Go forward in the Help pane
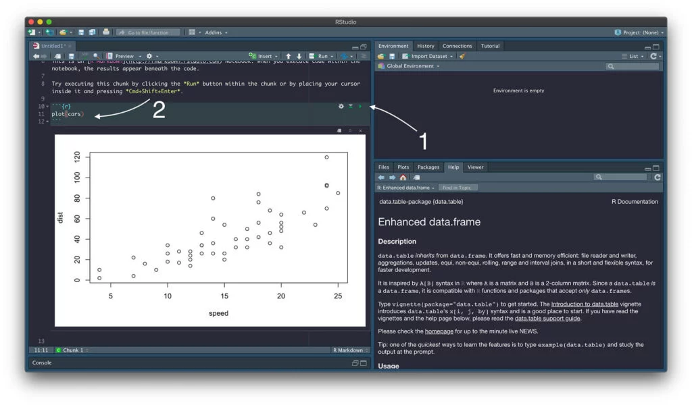692x405 pixels. pyautogui.click(x=392, y=177)
